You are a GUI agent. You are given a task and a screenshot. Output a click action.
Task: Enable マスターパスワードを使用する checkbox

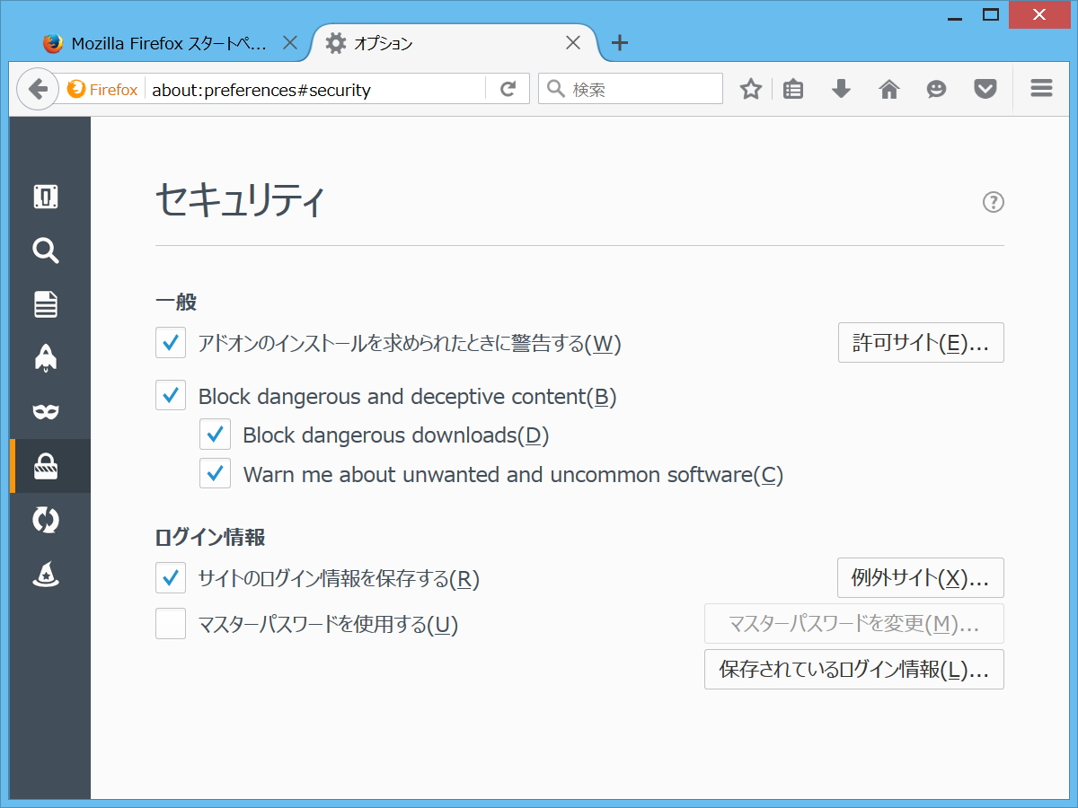[x=170, y=623]
